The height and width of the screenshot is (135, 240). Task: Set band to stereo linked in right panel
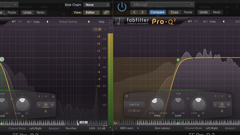click(222, 104)
